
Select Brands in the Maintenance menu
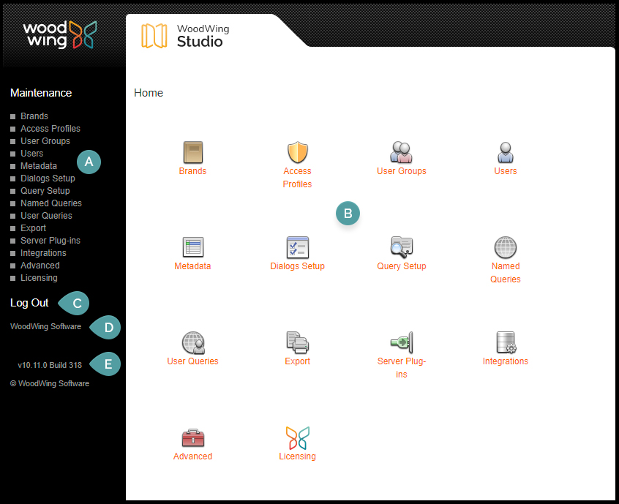(x=34, y=116)
